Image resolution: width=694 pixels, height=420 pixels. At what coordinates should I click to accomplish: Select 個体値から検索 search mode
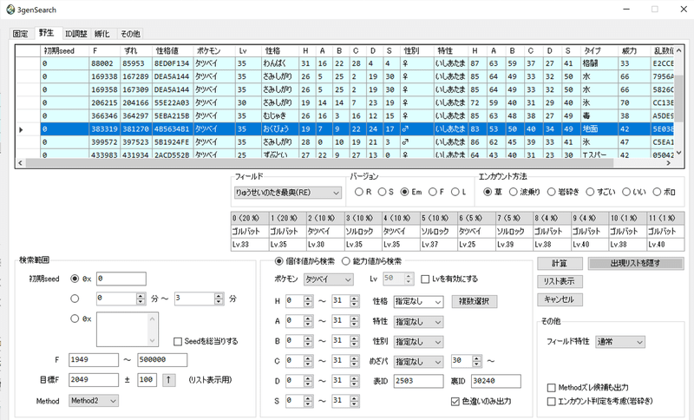305,261
